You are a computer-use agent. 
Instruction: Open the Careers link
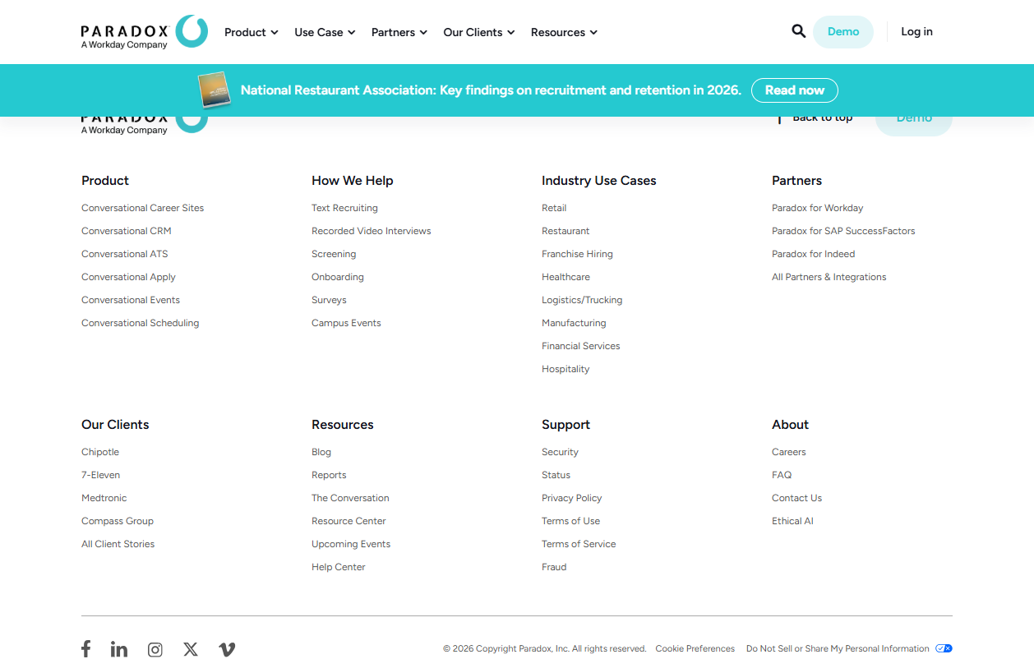pyautogui.click(x=788, y=452)
